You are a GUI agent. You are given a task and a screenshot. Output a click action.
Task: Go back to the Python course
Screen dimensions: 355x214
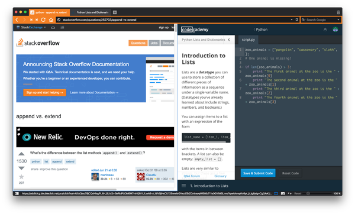click(260, 30)
